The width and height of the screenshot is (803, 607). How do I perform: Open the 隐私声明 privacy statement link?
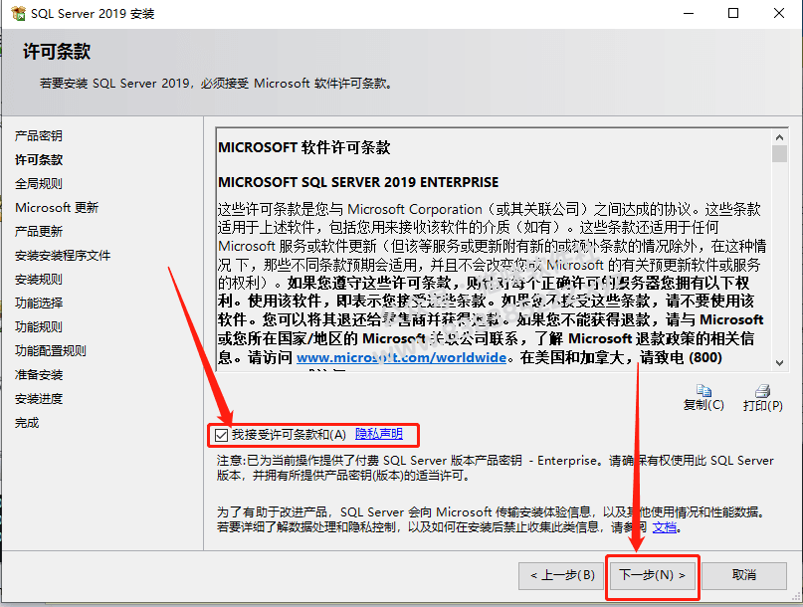pyautogui.click(x=379, y=434)
